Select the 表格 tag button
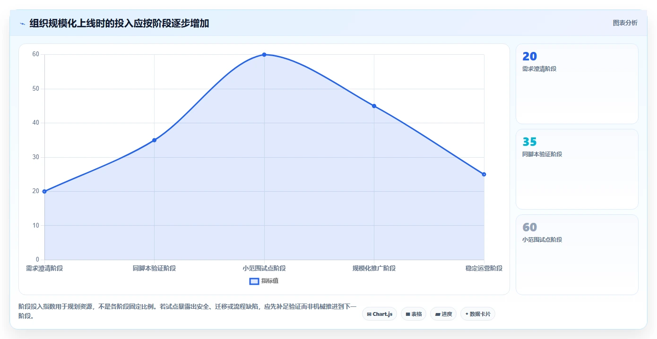The image size is (657, 339). pos(414,314)
